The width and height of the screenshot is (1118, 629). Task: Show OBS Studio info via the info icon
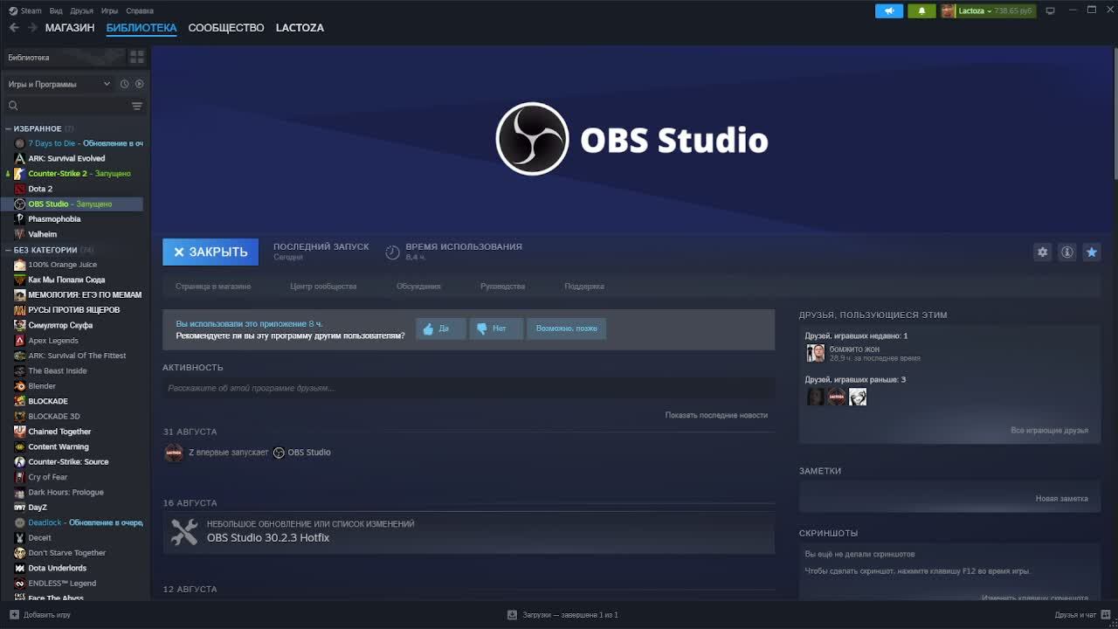[1066, 252]
